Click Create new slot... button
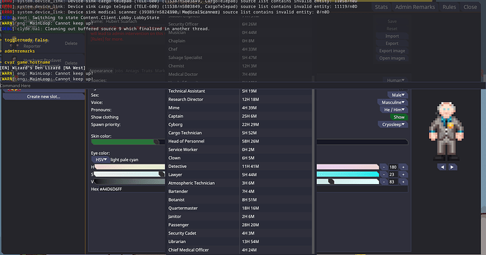486x255 pixels. tap(44, 97)
